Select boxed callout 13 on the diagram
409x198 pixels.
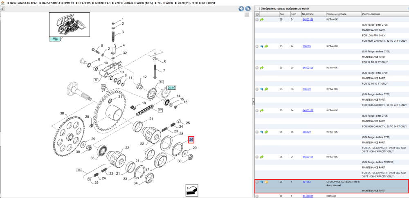[161, 83]
